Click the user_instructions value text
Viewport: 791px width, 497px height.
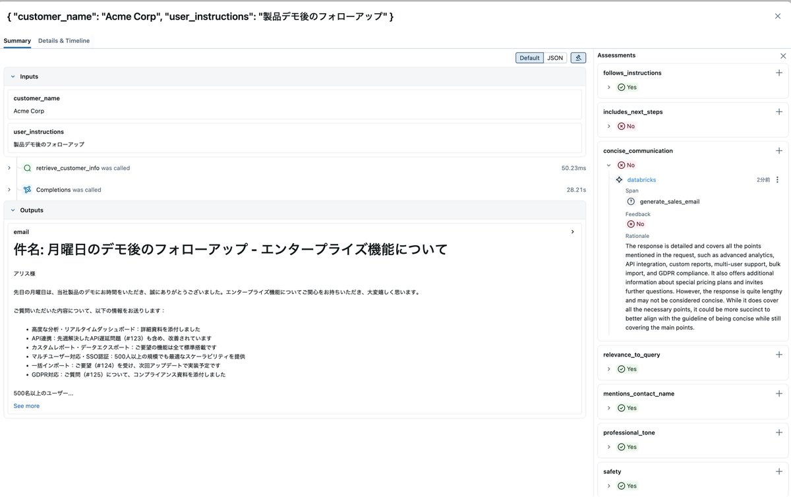[49, 144]
